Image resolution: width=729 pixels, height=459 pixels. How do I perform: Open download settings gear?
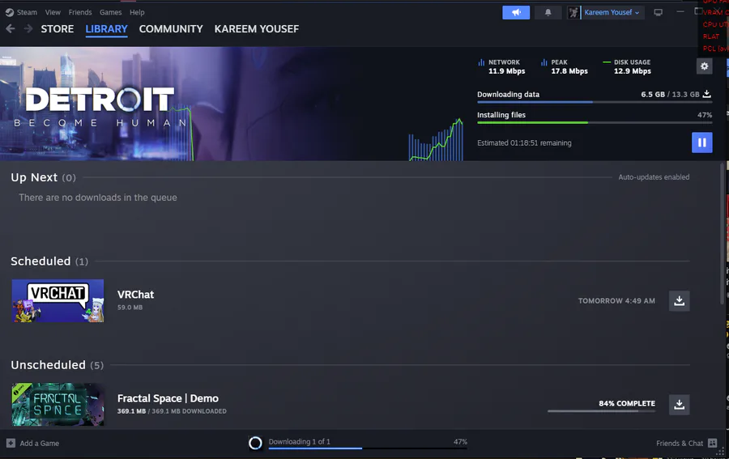click(x=705, y=66)
